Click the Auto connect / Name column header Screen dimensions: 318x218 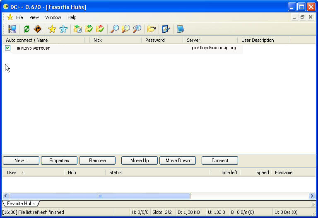[x=27, y=40]
